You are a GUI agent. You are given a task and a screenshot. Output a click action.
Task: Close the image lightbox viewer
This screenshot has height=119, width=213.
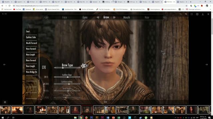point(208,14)
